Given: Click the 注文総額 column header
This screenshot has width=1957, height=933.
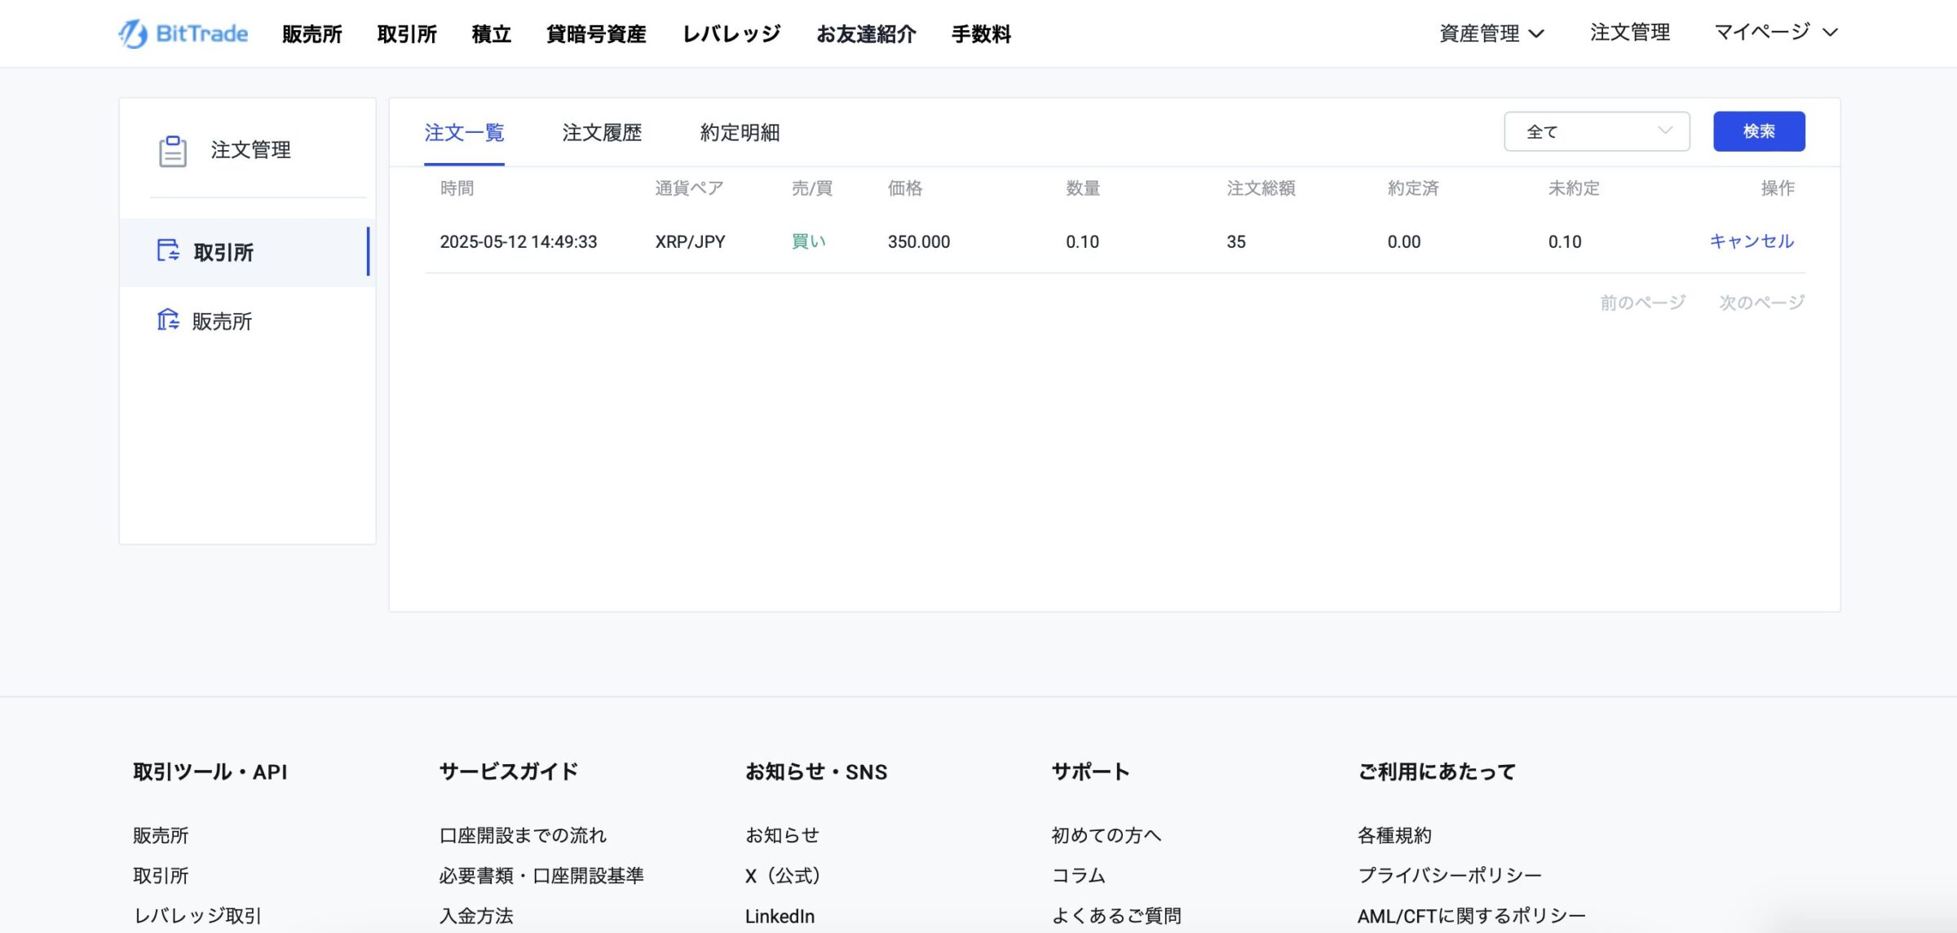Looking at the screenshot, I should click(x=1261, y=188).
